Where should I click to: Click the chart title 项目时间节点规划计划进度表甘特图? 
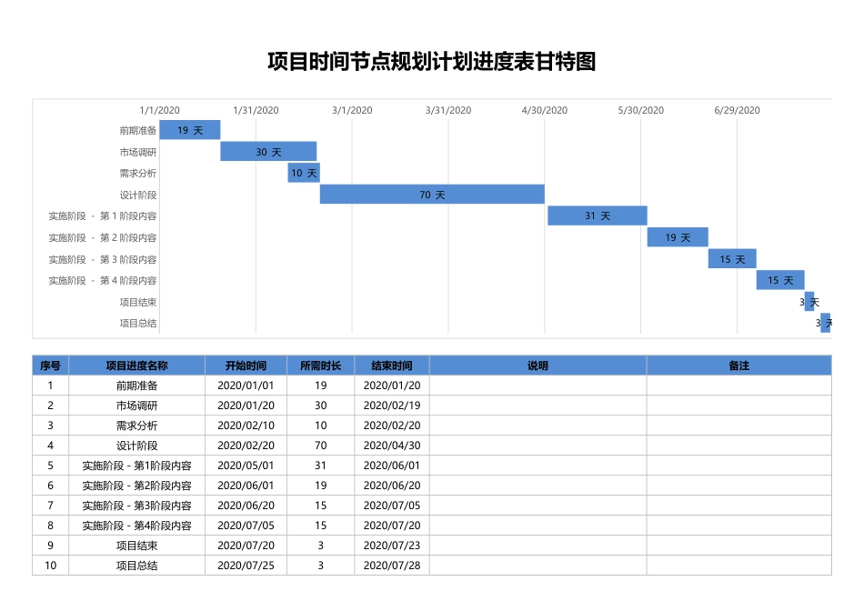pyautogui.click(x=432, y=60)
